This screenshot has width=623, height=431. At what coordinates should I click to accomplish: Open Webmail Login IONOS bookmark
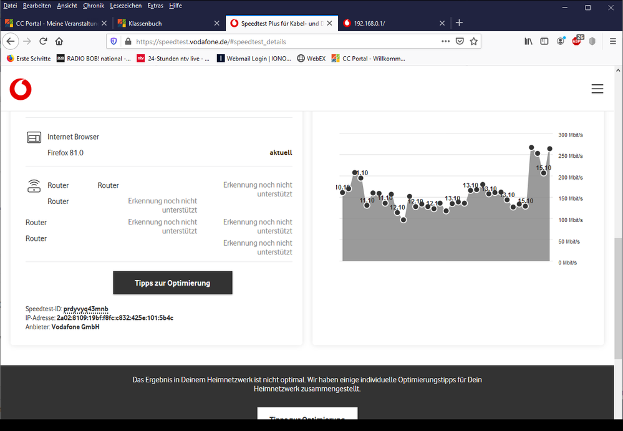coord(254,59)
